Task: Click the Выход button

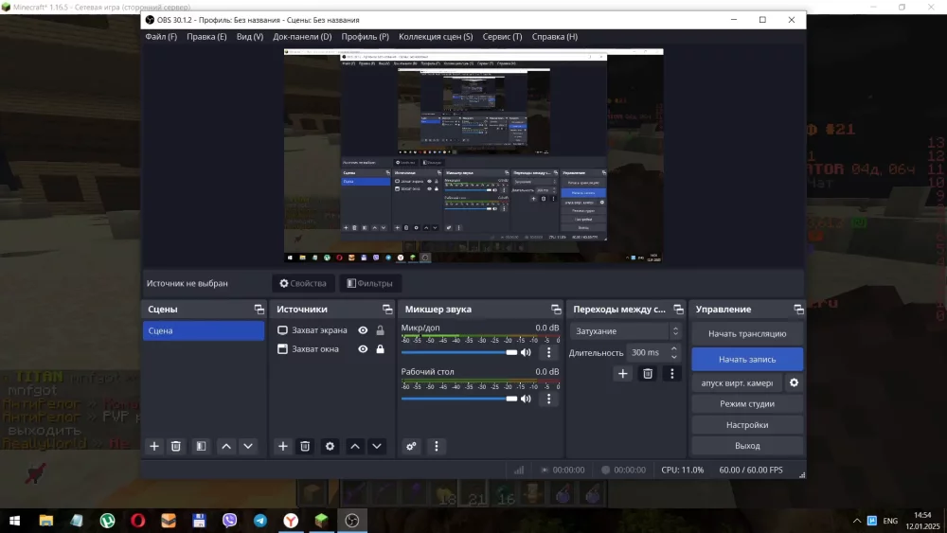Action: pyautogui.click(x=747, y=446)
